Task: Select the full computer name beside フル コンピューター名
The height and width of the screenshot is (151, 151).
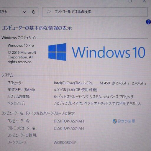Action: pyautogui.click(x=69, y=128)
